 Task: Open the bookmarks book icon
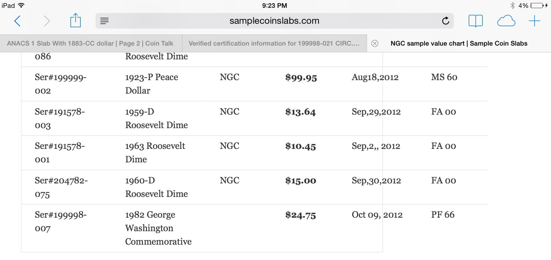[x=475, y=21]
